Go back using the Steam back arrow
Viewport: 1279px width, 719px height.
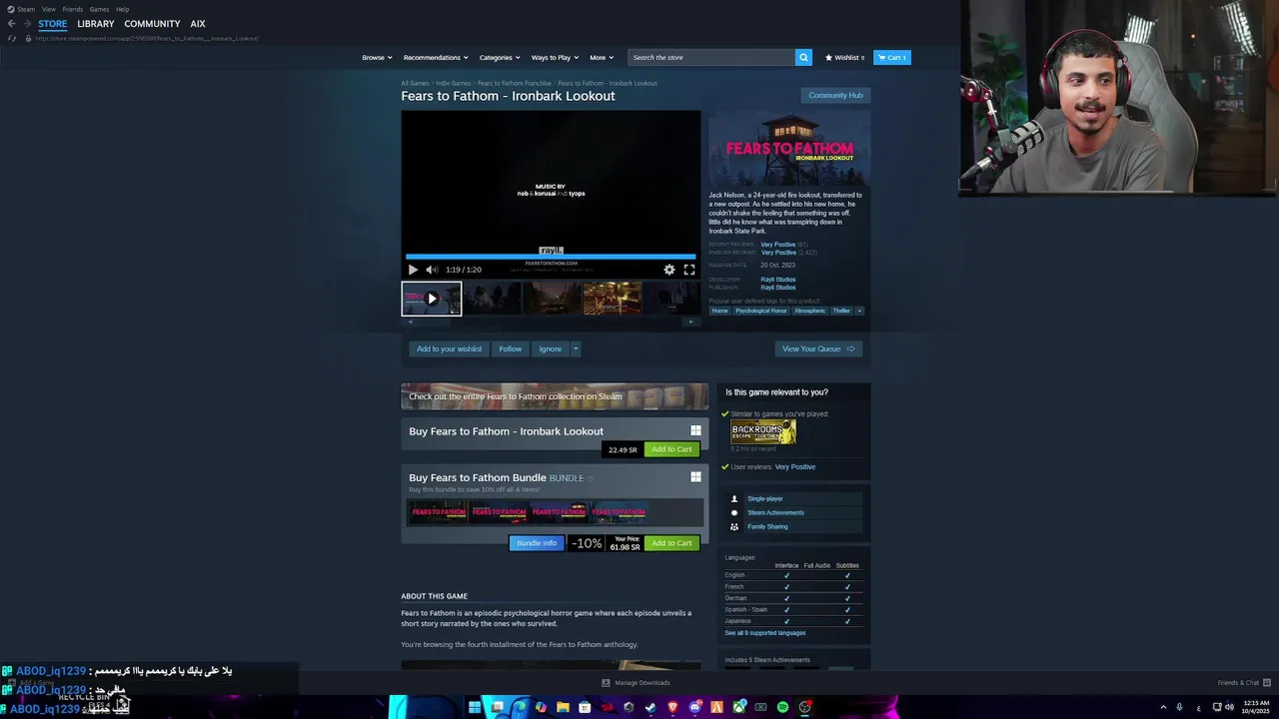coord(12,24)
